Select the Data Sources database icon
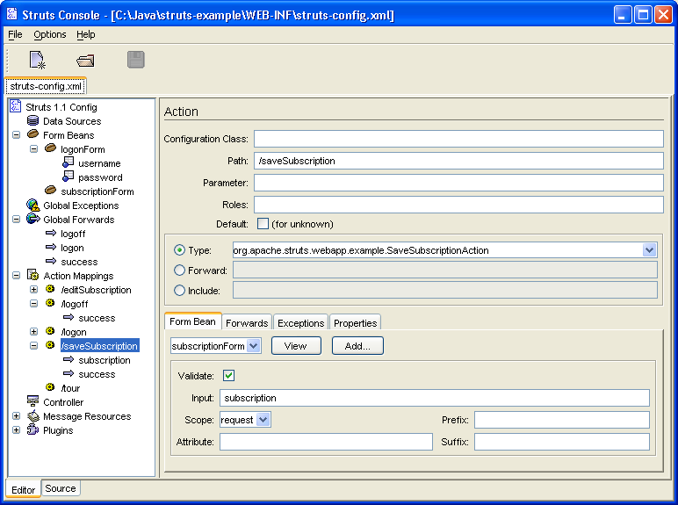The width and height of the screenshot is (678, 505). pos(32,121)
